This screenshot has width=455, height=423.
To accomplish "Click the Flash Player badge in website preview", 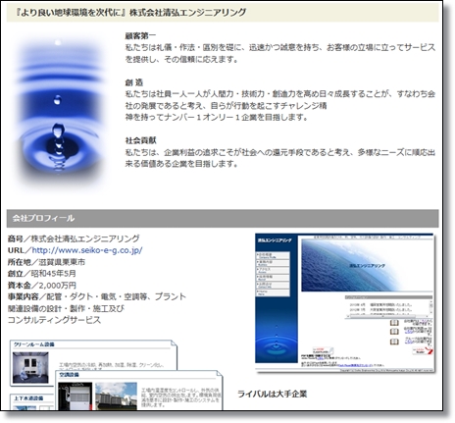I will [323, 350].
